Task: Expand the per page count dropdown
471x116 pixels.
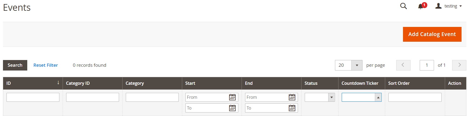Action: click(357, 65)
